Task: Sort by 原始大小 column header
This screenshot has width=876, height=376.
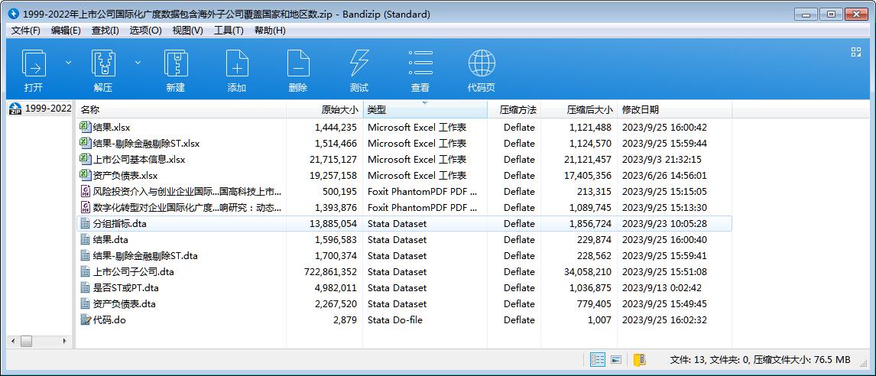Action: click(x=325, y=110)
